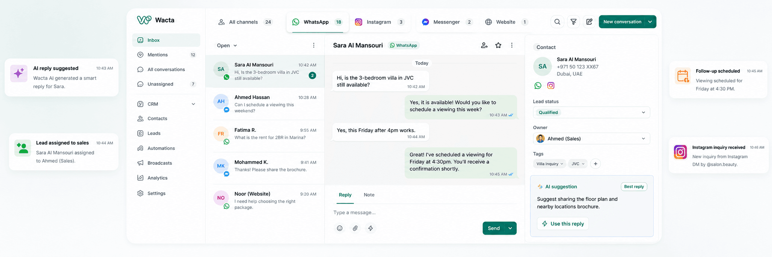Open Owner Ahmed (Sales) dropdown
This screenshot has height=257, width=772.
pyautogui.click(x=591, y=139)
